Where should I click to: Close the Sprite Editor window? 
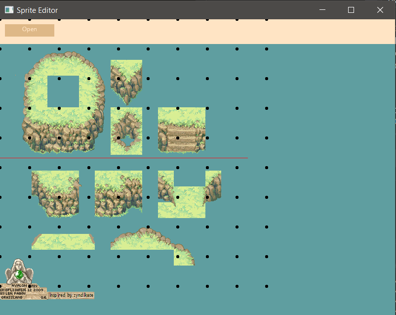(x=380, y=10)
